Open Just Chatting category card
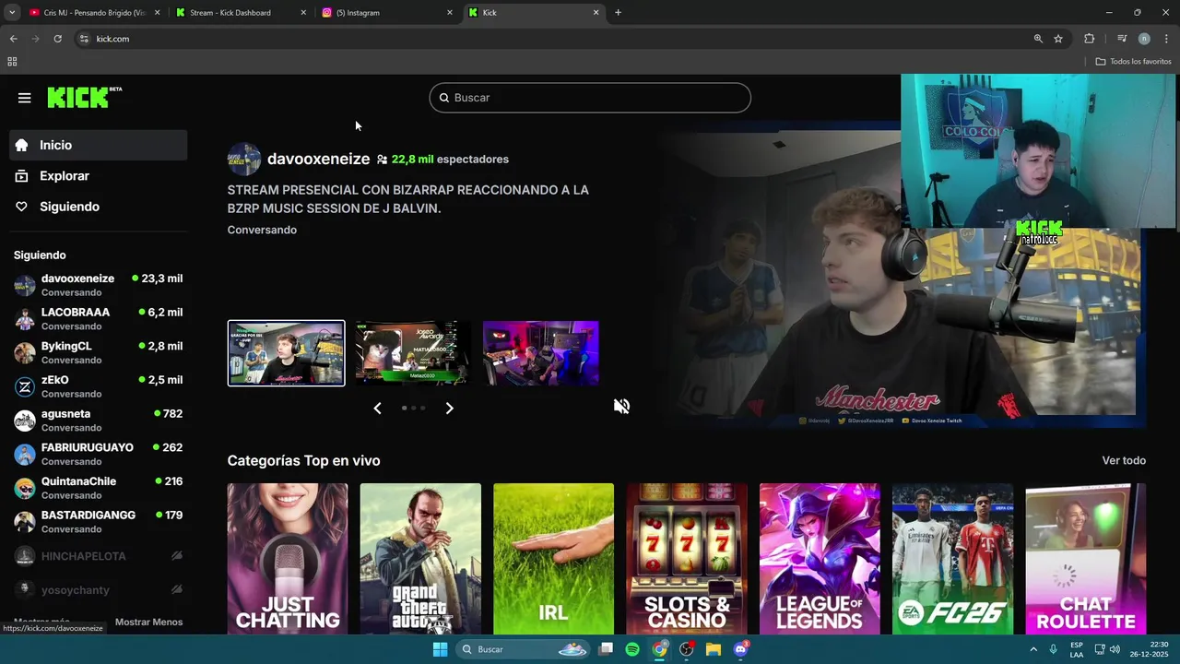This screenshot has width=1180, height=664. [288, 559]
